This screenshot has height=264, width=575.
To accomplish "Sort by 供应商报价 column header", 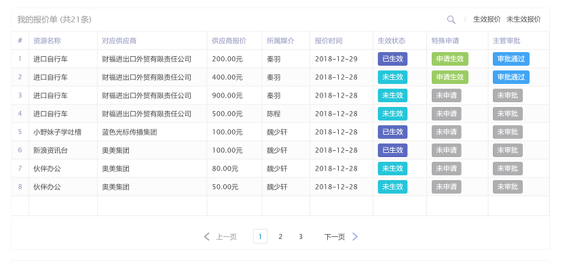I will (229, 41).
